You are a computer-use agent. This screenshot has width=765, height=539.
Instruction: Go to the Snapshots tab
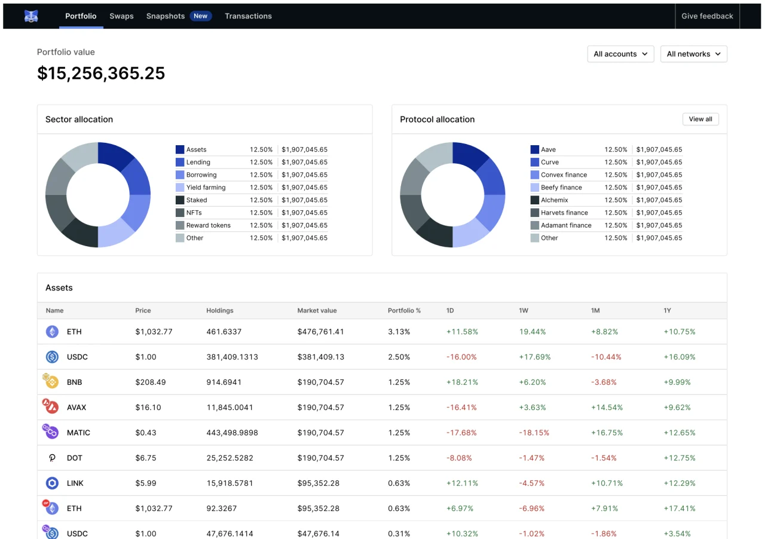click(x=166, y=16)
